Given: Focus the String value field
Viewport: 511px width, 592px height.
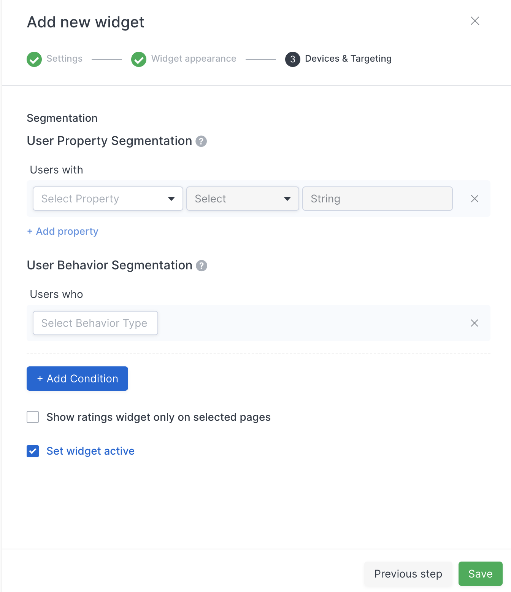Looking at the screenshot, I should (378, 199).
